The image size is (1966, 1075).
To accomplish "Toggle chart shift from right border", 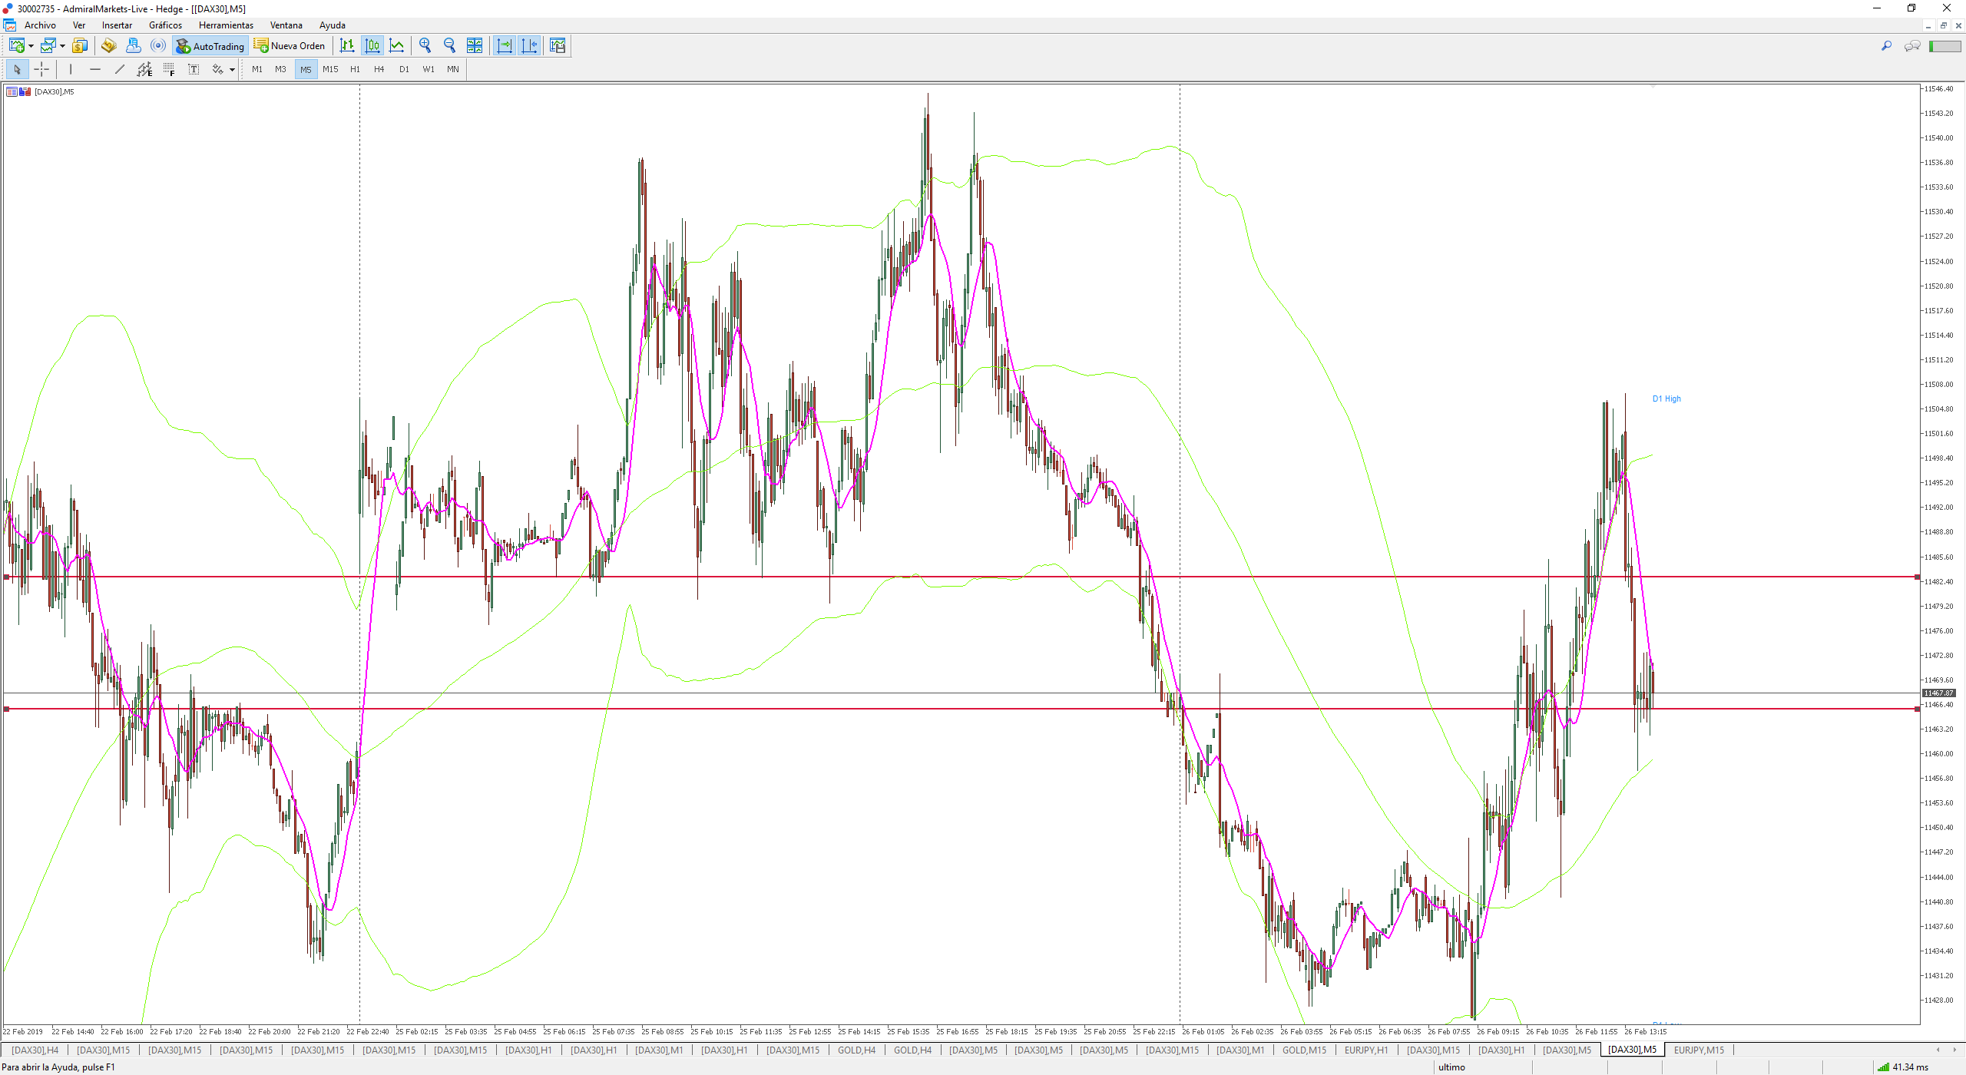I will (530, 46).
